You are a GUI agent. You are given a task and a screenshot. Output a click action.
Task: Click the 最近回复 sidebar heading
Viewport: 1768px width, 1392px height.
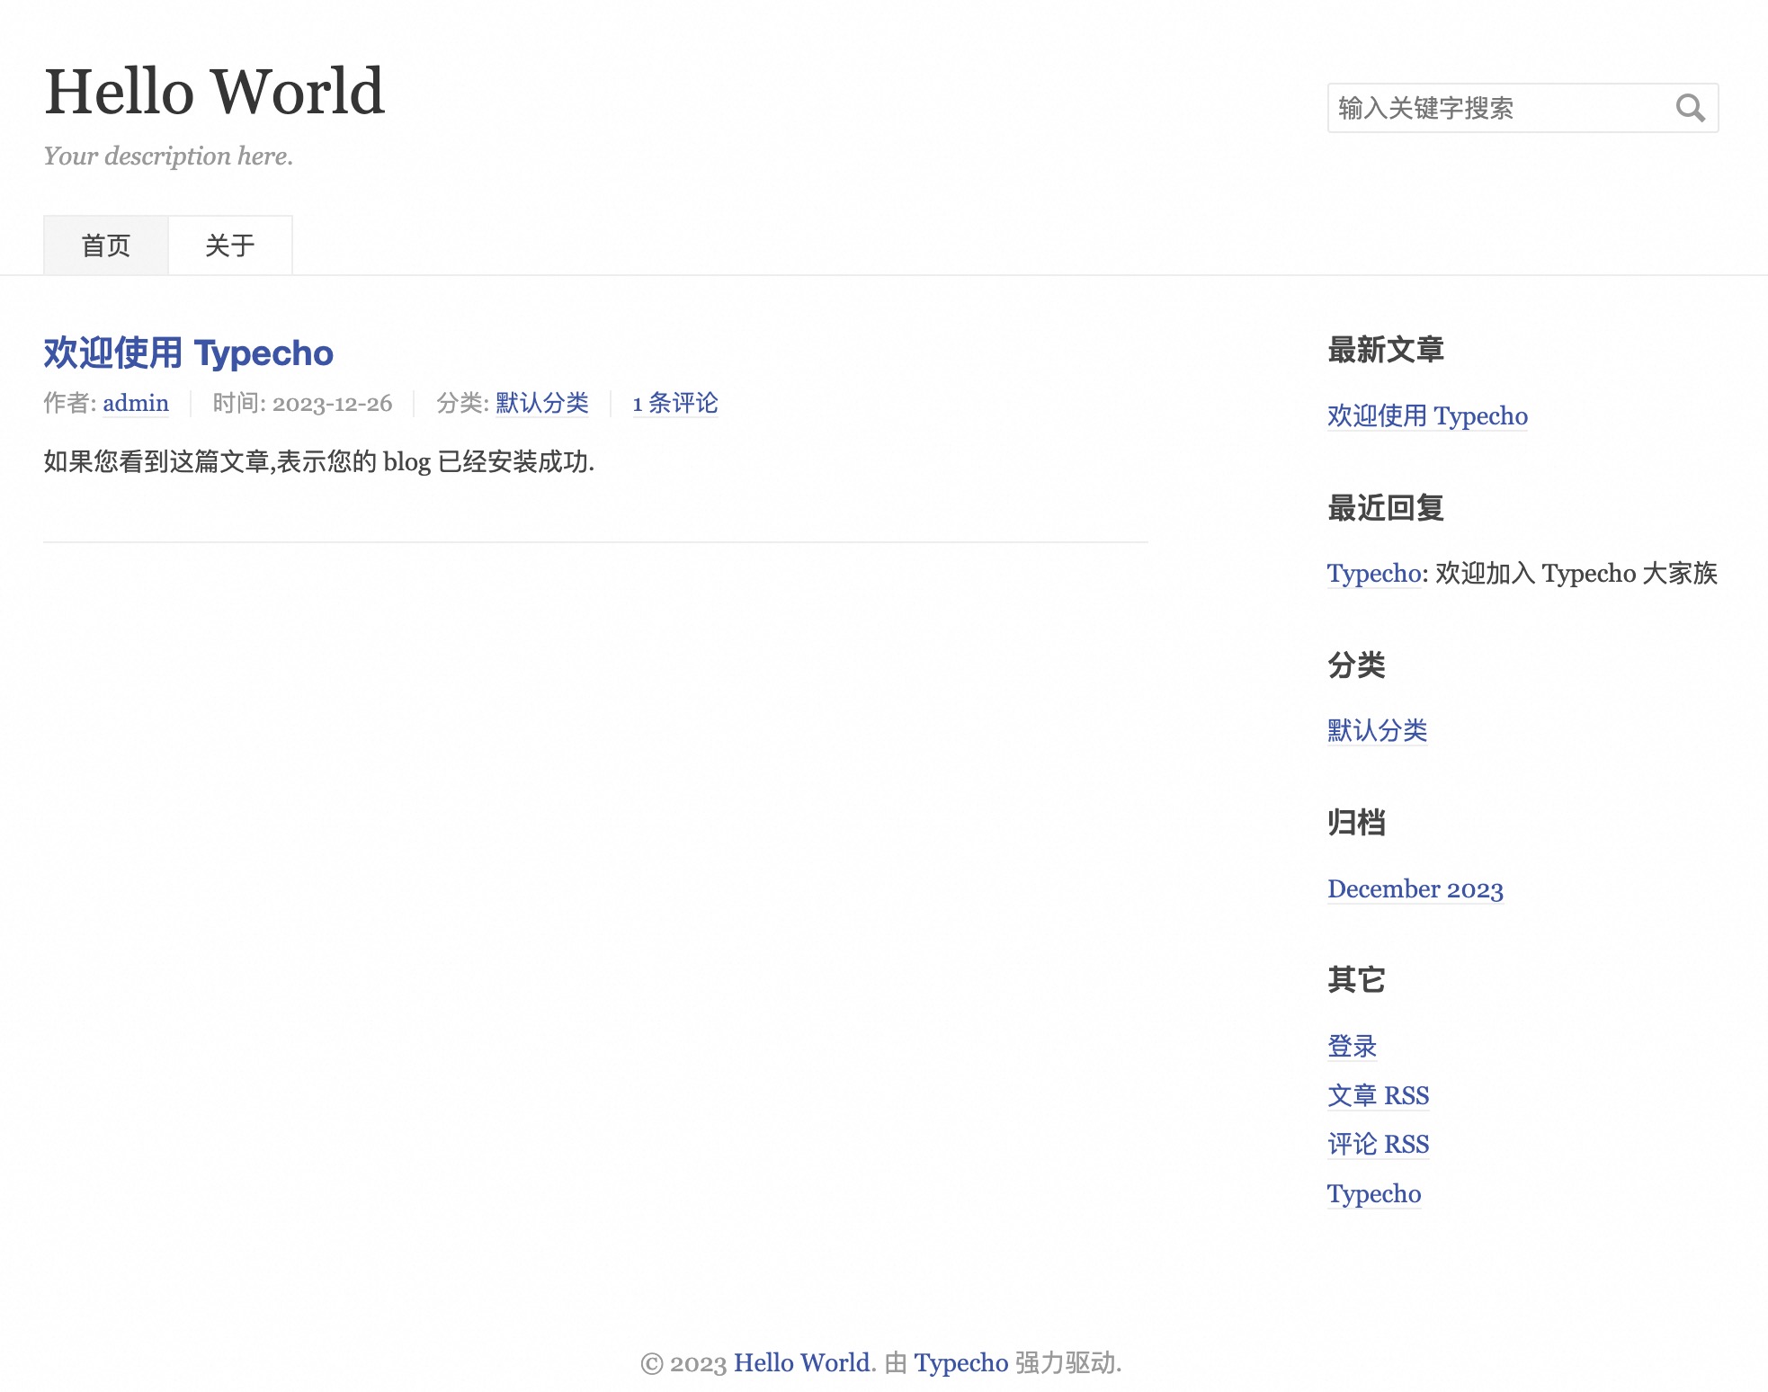coord(1386,508)
